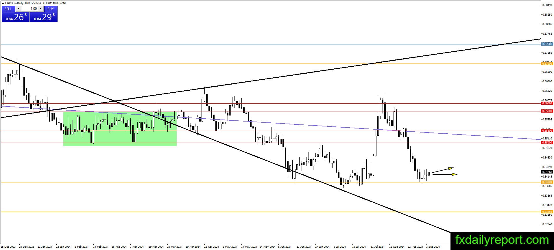This screenshot has width=554, height=250.
Task: Click the current price 0.84268 label
Action: pos(547,172)
